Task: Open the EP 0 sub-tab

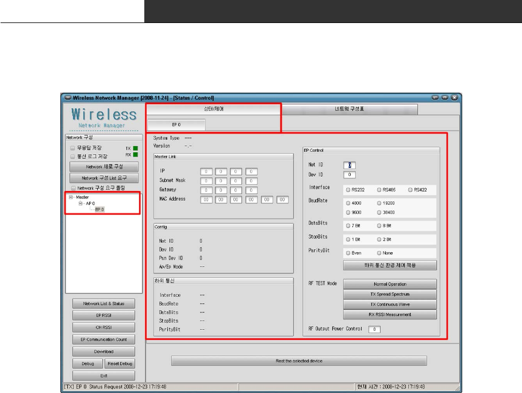Action: (x=176, y=125)
